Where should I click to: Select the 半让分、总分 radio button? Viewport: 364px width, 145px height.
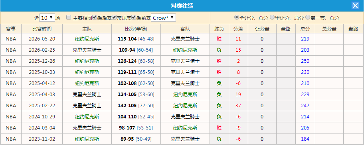click(272, 17)
